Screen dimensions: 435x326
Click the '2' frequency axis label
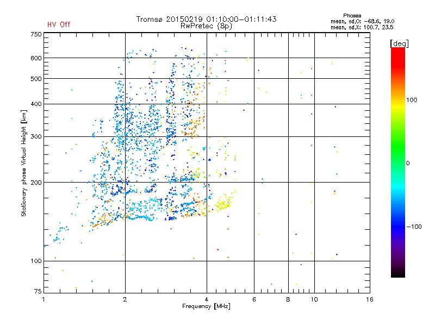point(125,299)
